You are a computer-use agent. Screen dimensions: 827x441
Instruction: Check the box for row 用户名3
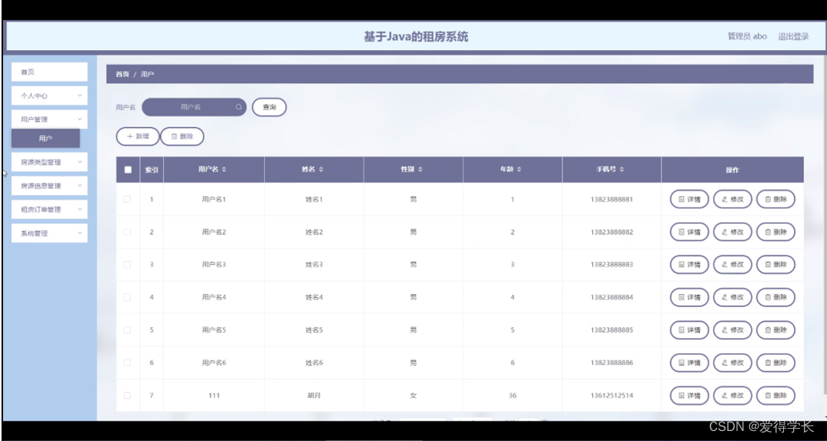point(127,265)
